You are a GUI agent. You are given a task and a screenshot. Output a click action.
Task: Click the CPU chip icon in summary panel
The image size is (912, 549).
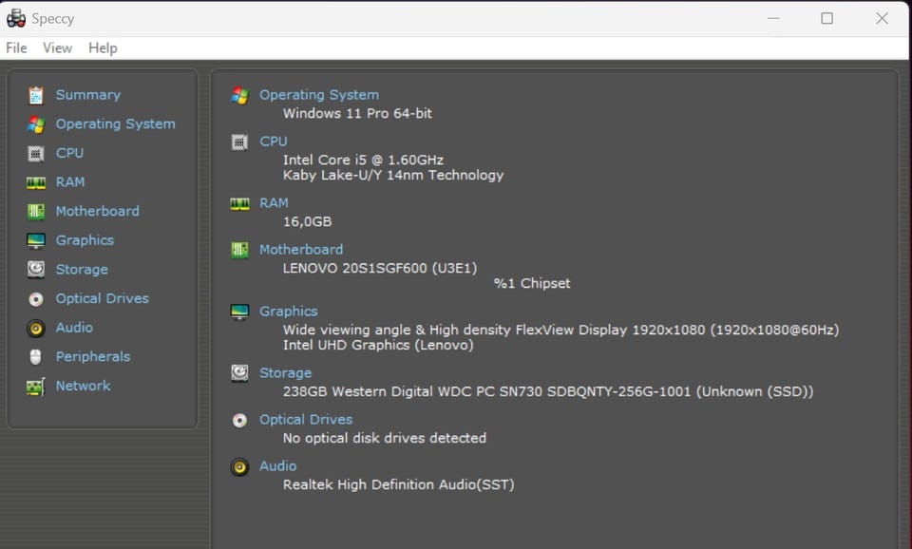click(239, 142)
